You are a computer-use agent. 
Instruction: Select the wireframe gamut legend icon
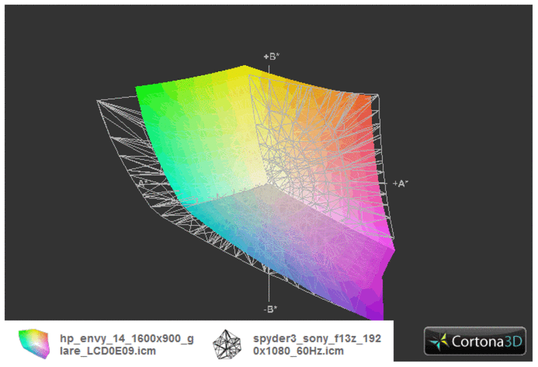pyautogui.click(x=227, y=344)
